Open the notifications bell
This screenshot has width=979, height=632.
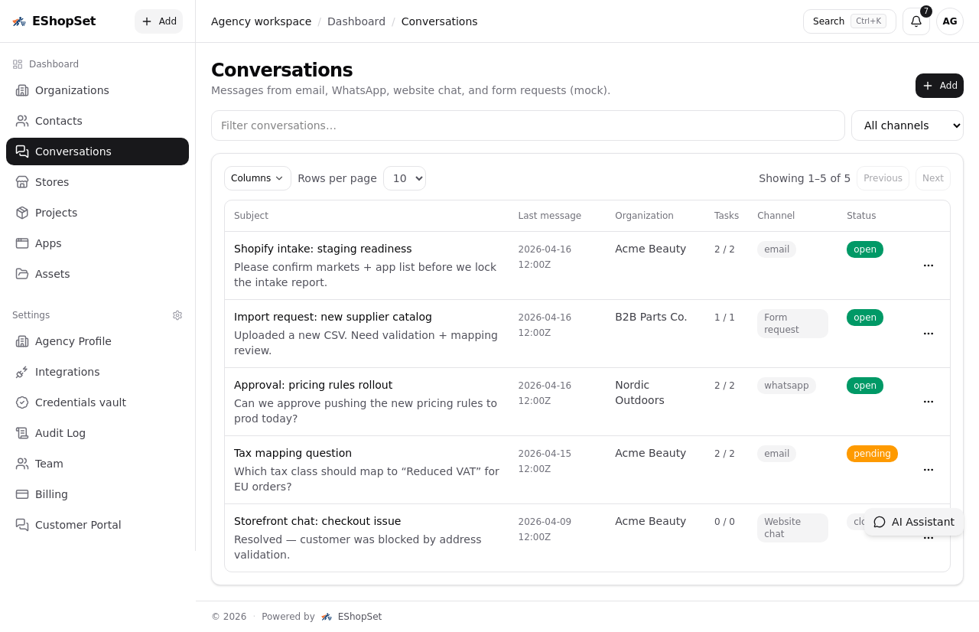[x=916, y=21]
